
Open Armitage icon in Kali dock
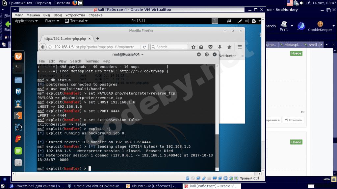pyautogui.click(x=18, y=104)
